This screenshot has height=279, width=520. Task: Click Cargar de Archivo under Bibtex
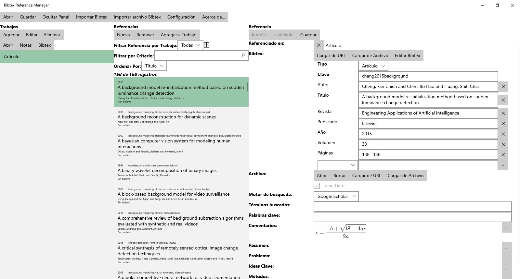point(370,55)
